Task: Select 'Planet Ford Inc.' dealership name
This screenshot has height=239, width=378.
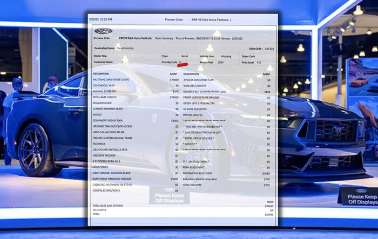Action: (125, 48)
